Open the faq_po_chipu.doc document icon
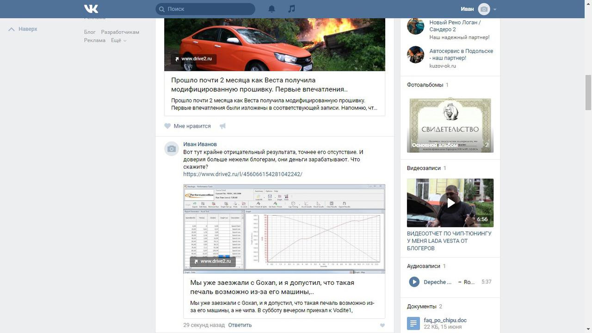Image resolution: width=592 pixels, height=333 pixels. 413,324
